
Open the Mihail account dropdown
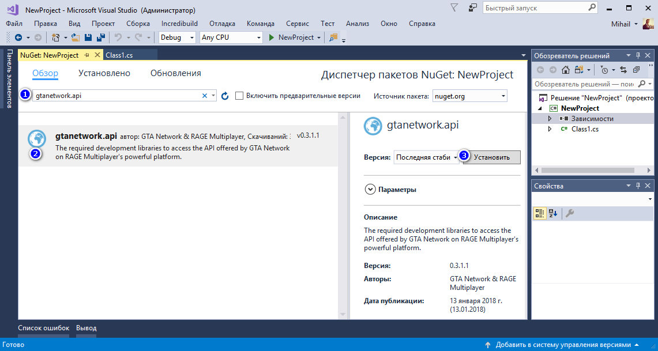click(625, 24)
